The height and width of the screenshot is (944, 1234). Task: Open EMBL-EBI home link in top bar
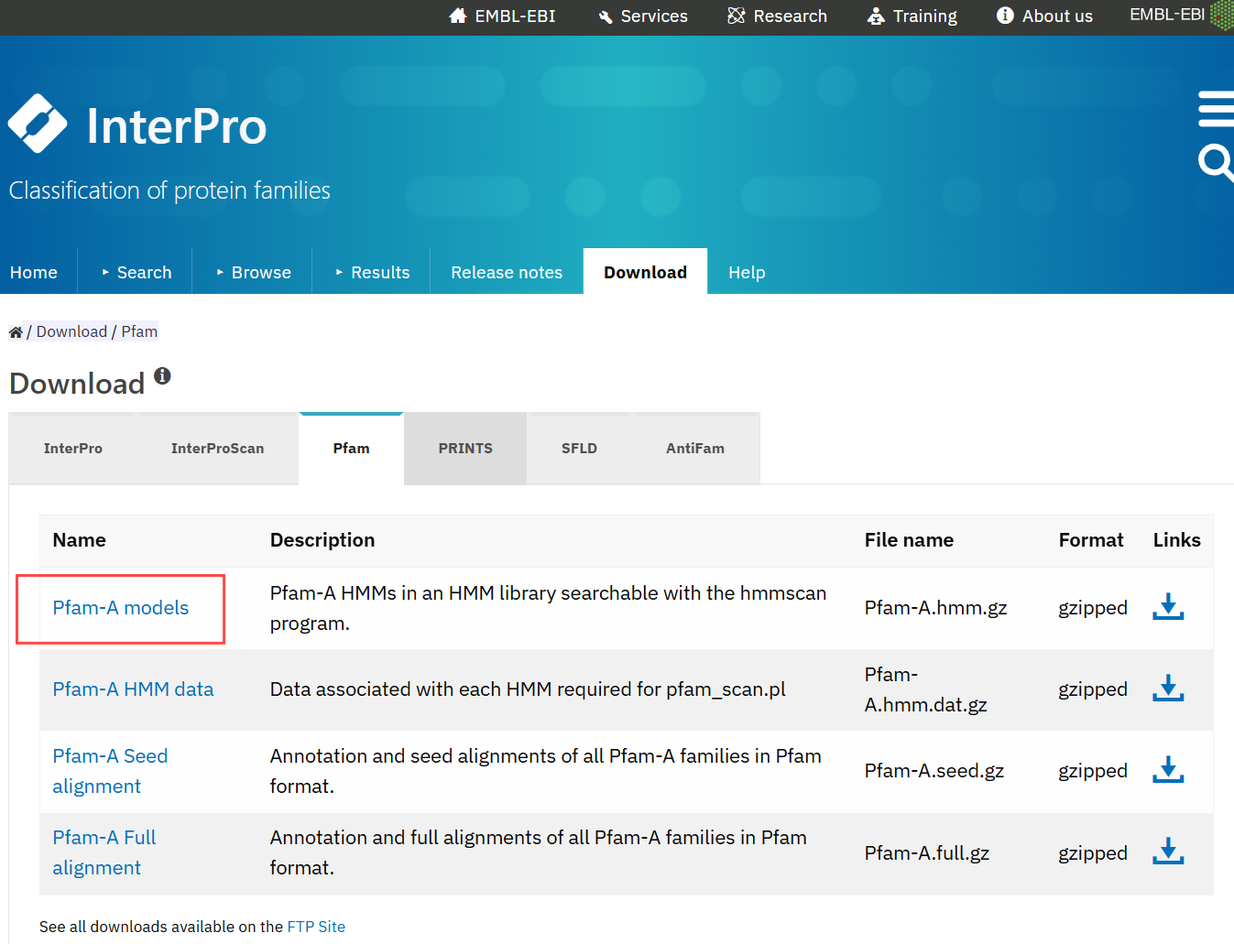coord(502,16)
